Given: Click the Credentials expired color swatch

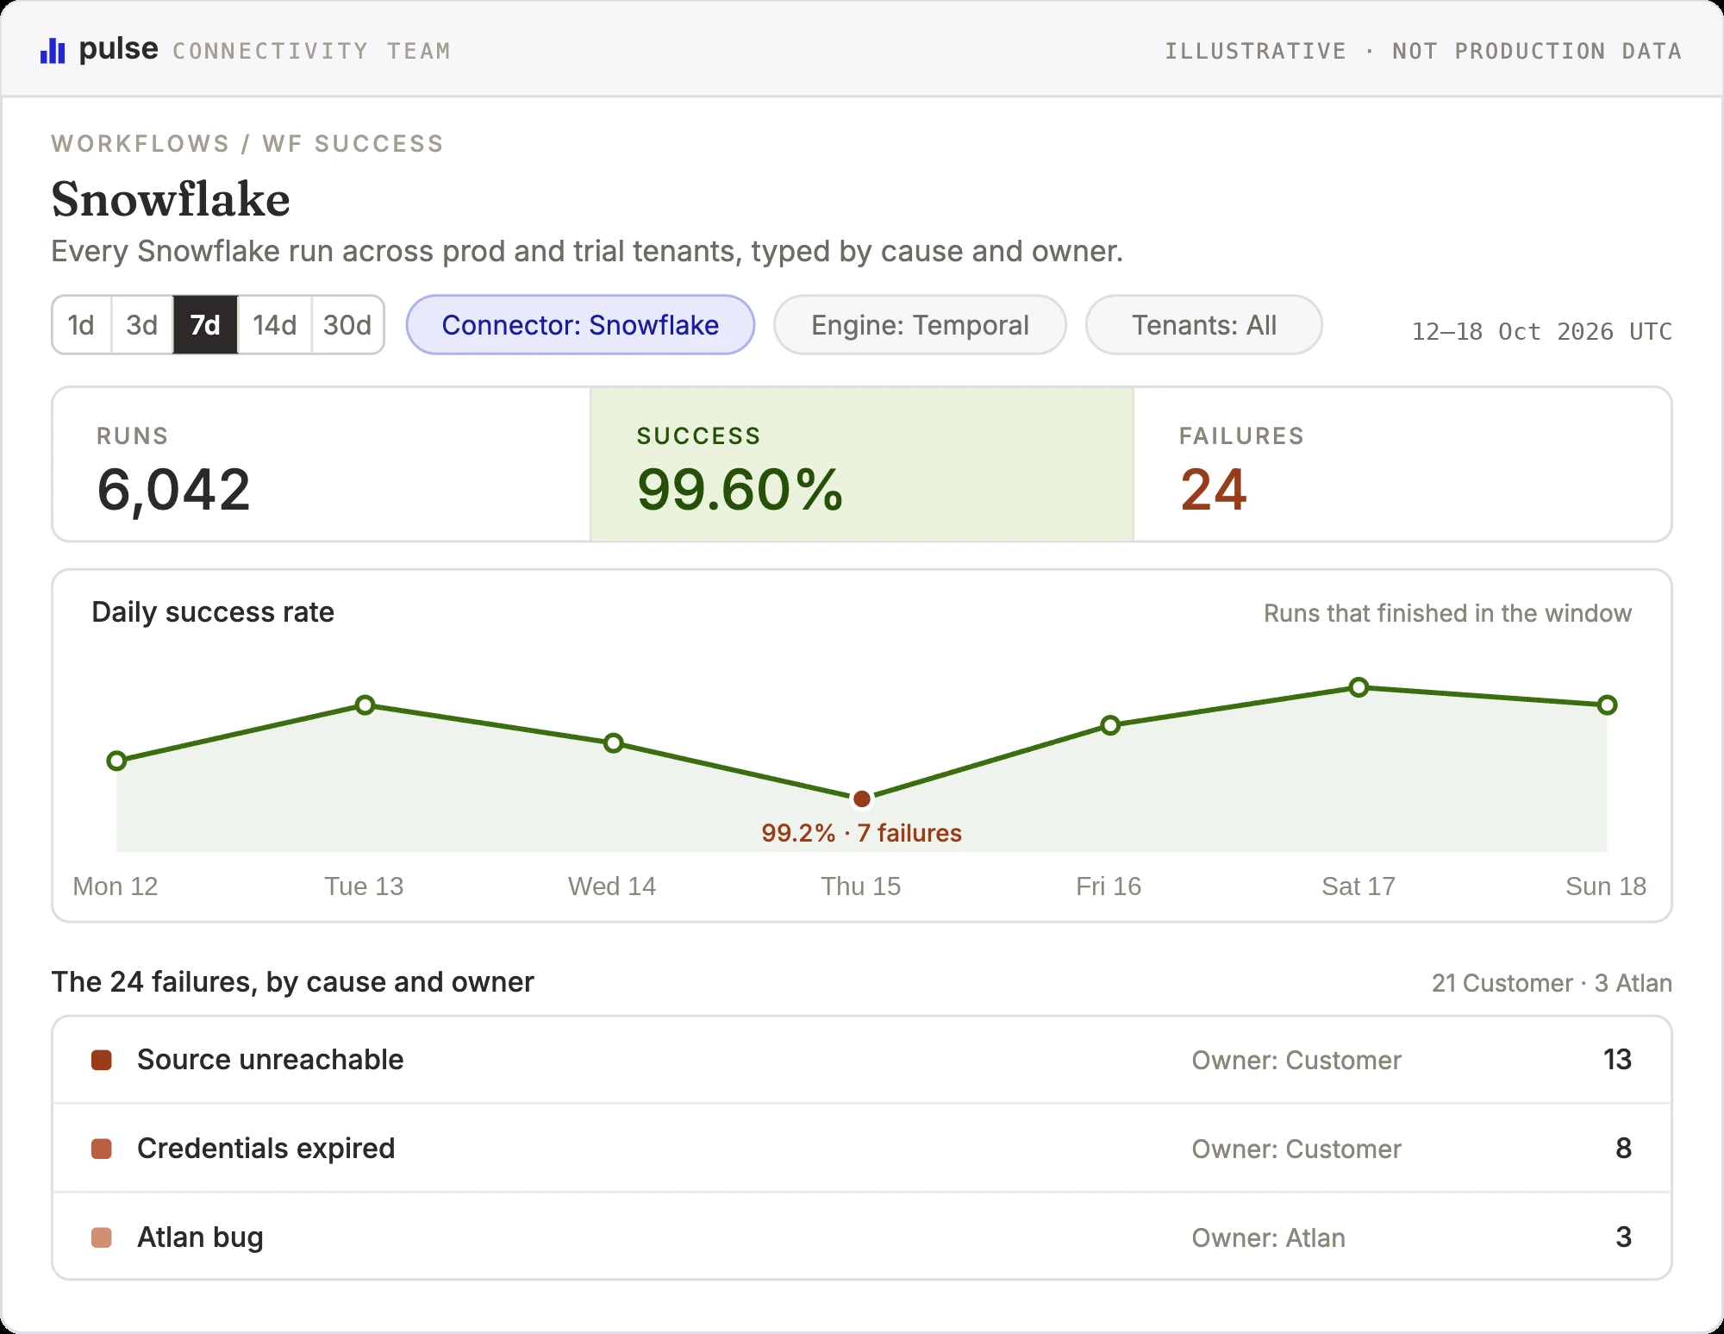Looking at the screenshot, I should (x=102, y=1149).
